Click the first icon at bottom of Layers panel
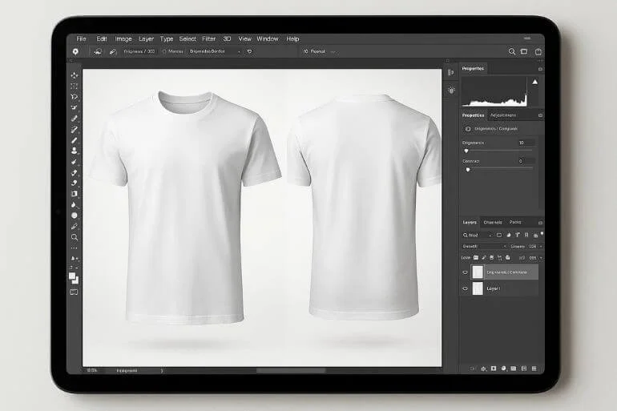The height and width of the screenshot is (411, 617). [473, 369]
